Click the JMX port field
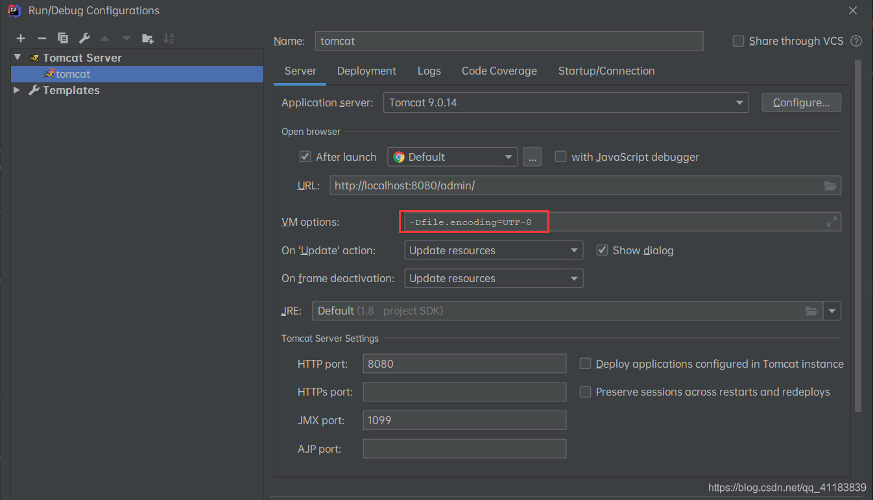 (464, 420)
